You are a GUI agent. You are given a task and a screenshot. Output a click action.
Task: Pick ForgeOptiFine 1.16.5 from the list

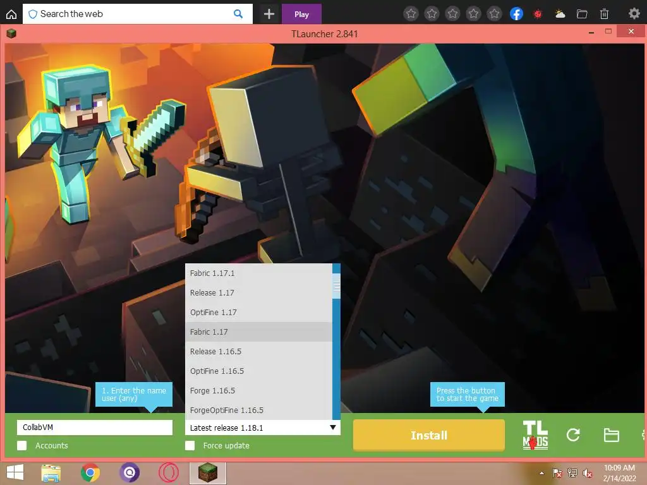click(x=258, y=410)
